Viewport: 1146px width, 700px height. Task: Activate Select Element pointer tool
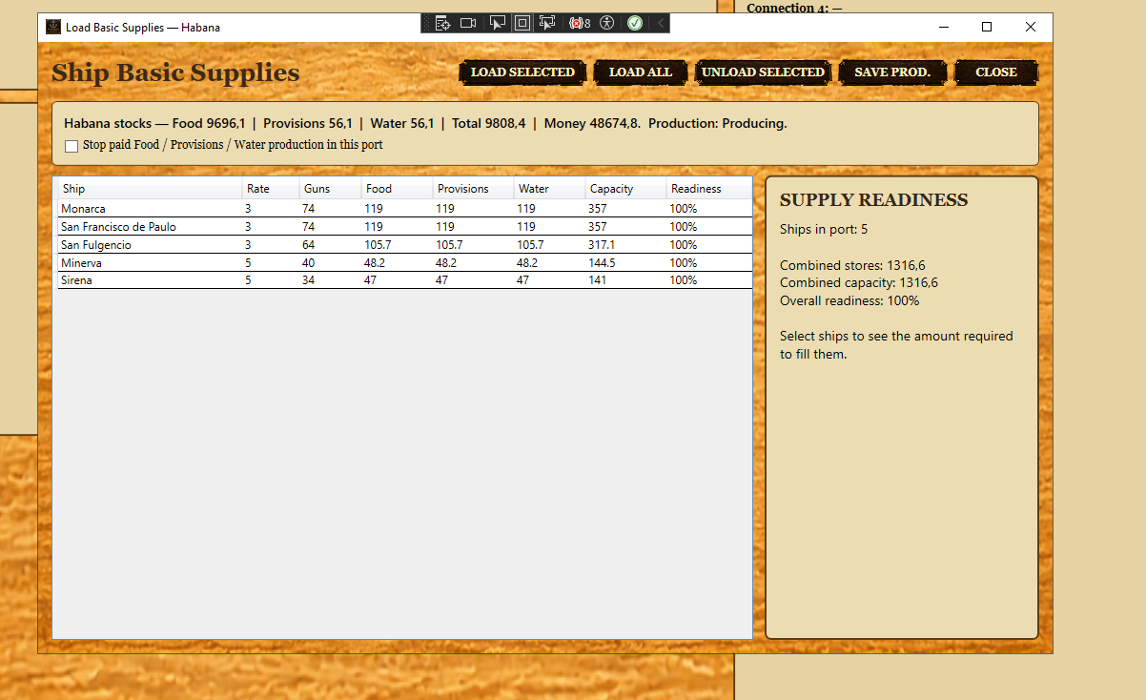[x=498, y=23]
